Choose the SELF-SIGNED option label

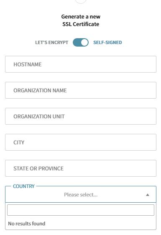tap(107, 42)
